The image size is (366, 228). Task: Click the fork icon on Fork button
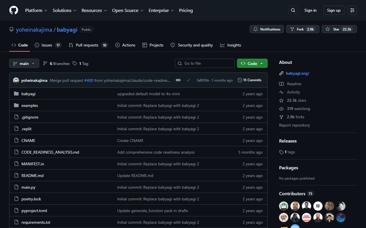click(292, 29)
